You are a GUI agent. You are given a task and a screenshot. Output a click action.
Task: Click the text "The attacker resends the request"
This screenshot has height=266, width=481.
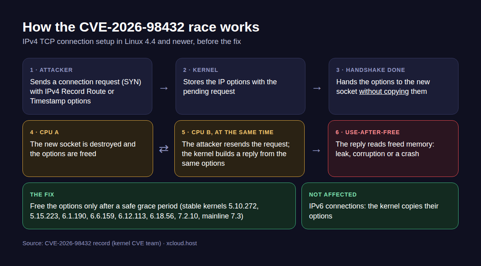[236, 144]
